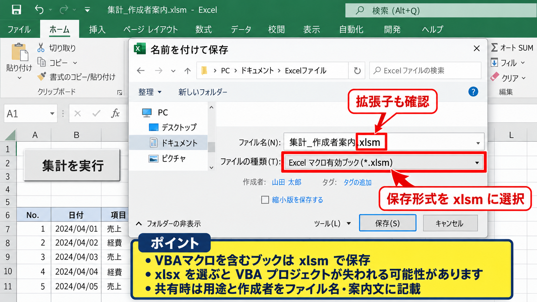Open the recent locations dropdown chevron

173,71
